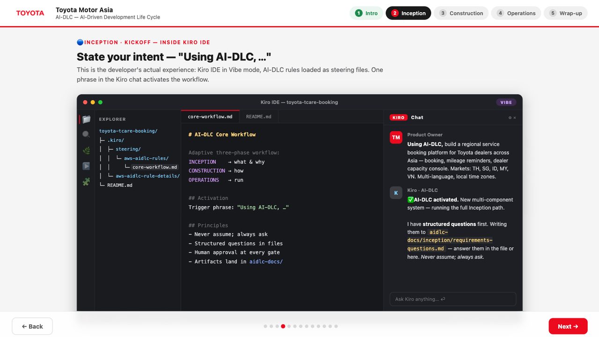Collapse the toyota-tcare-booking/ root folder
The width and height of the screenshot is (599, 337).
click(128, 131)
